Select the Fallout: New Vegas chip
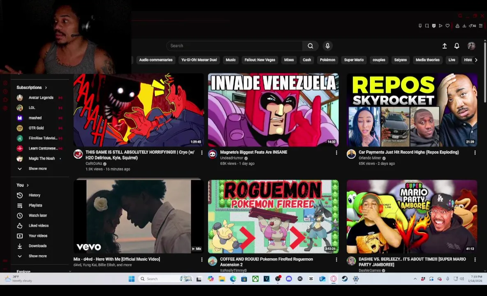 coord(260,60)
